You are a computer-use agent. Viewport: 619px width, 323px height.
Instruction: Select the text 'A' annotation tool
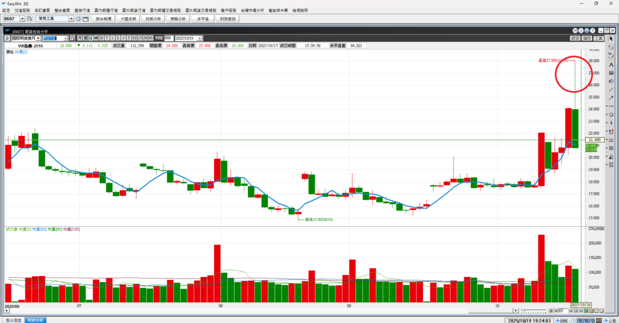click(611, 64)
